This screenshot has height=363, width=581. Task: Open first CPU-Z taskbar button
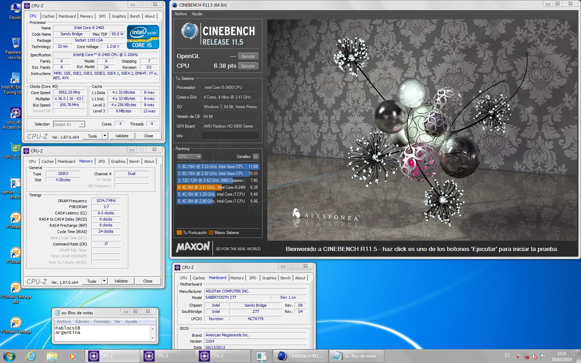tap(112, 356)
